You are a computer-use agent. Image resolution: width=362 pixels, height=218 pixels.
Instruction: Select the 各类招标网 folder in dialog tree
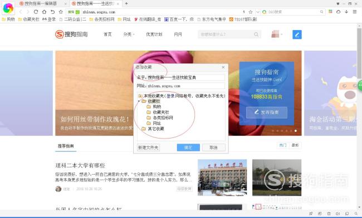tap(160, 118)
